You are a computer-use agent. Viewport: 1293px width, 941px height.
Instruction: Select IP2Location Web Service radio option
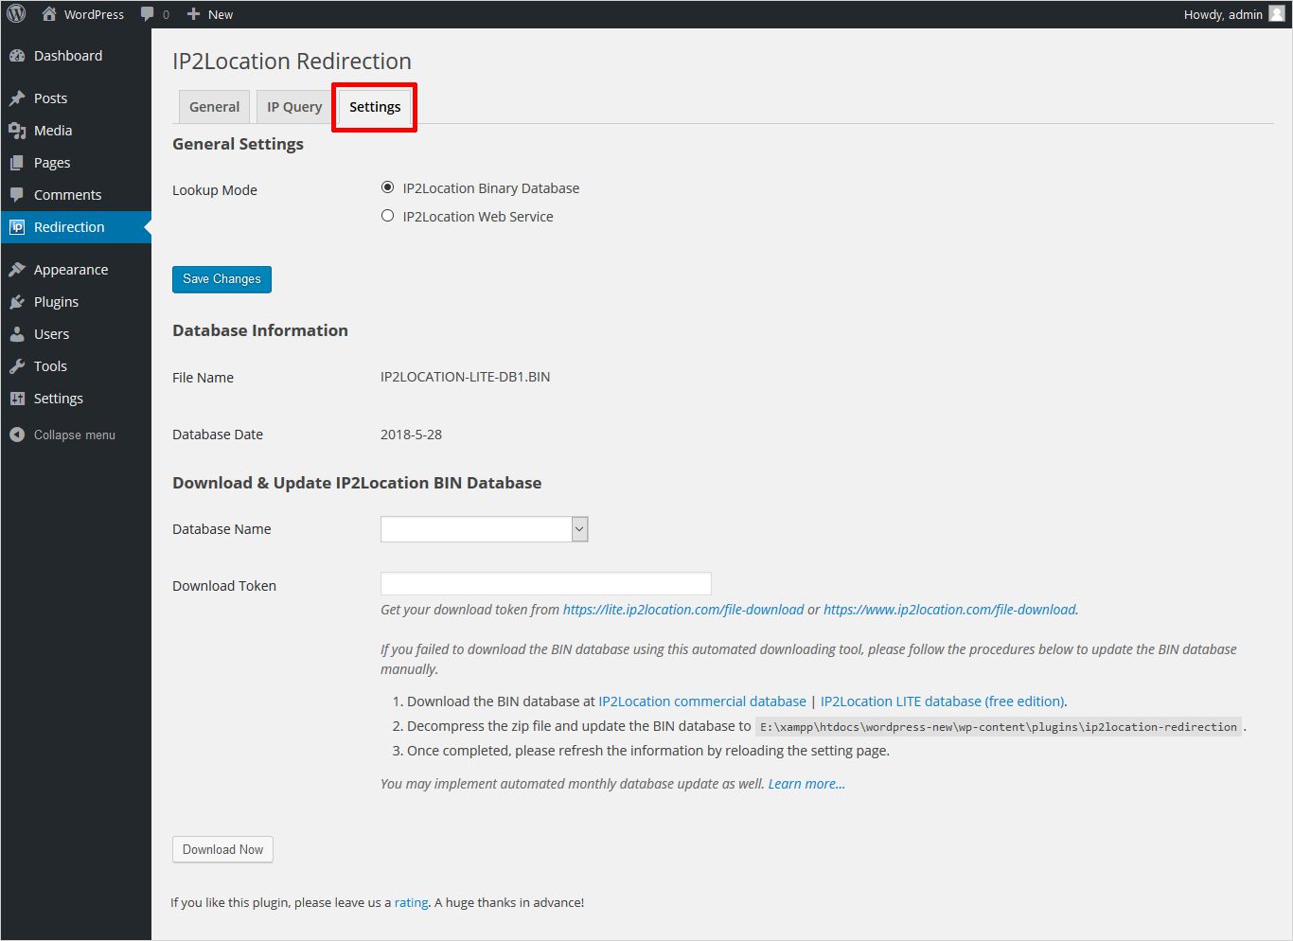click(x=387, y=216)
